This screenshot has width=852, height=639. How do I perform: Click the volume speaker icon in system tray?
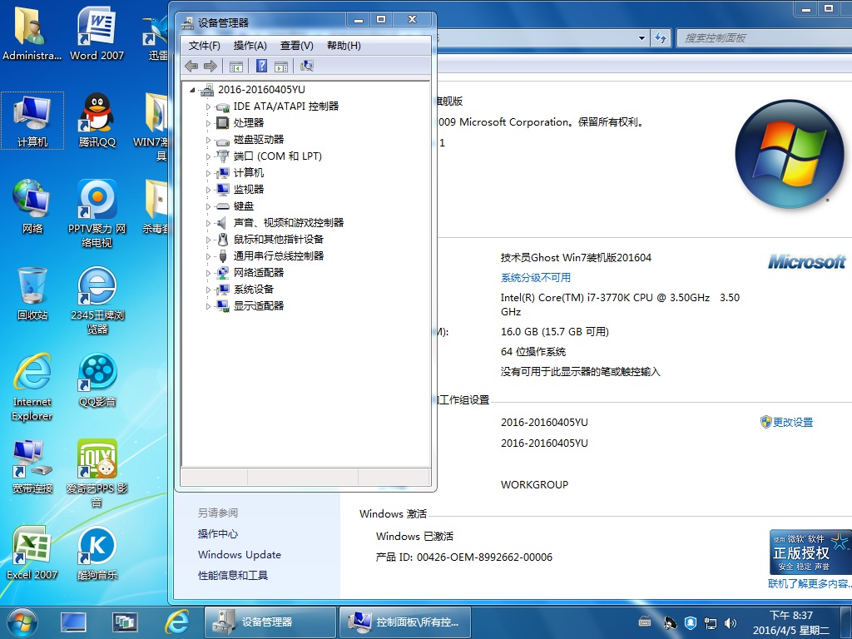point(731,622)
